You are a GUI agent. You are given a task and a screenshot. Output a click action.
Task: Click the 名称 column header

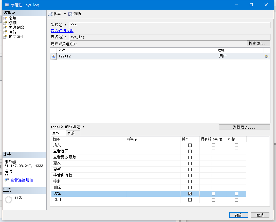(137, 50)
